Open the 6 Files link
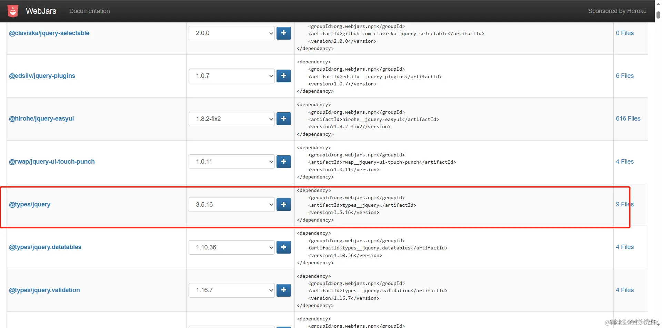This screenshot has height=328, width=662. pos(625,76)
